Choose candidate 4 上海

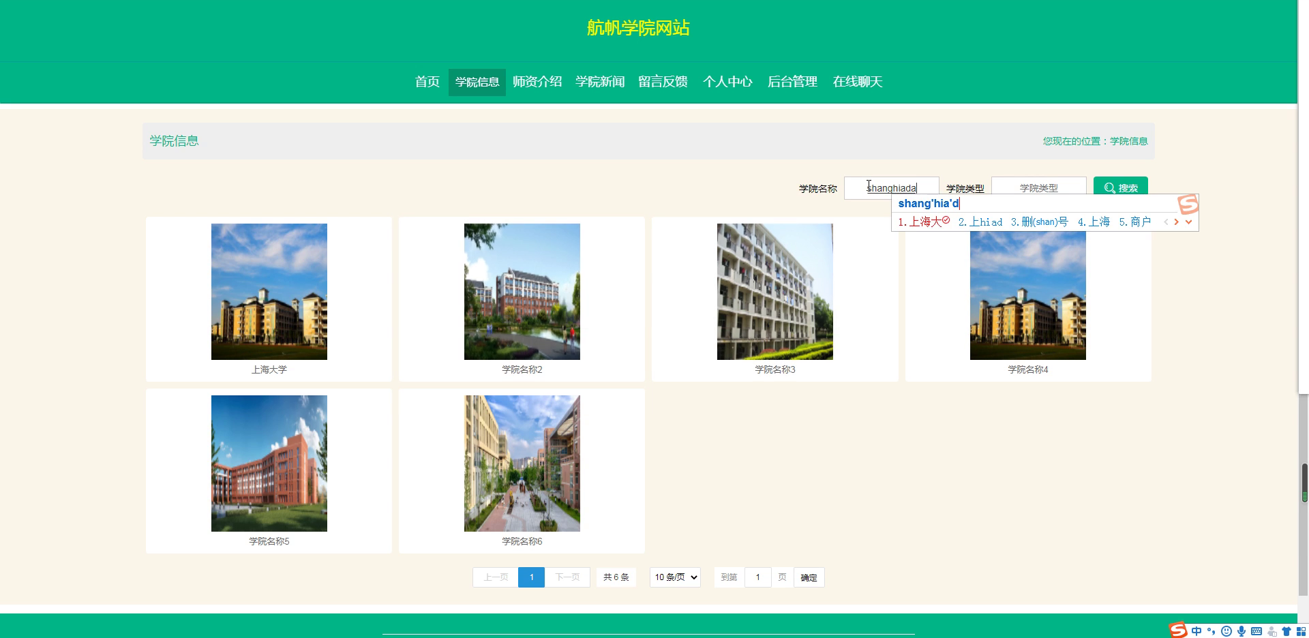click(1094, 222)
